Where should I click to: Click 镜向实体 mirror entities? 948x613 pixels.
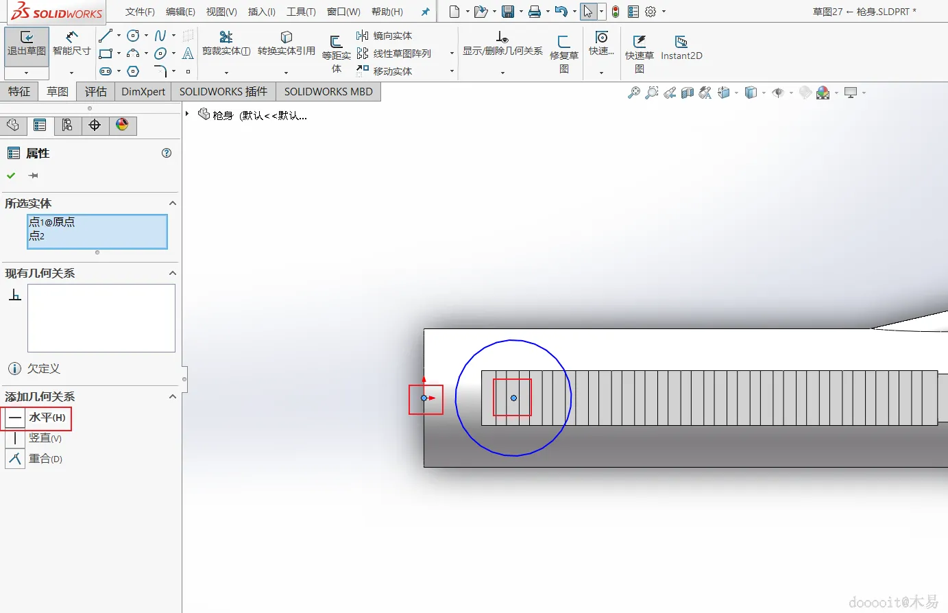[x=385, y=36]
